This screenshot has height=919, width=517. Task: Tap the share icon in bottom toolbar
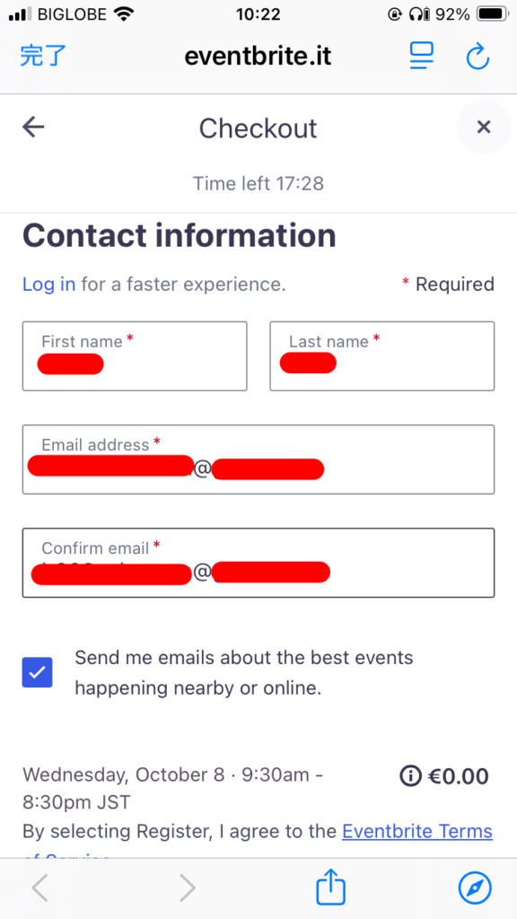330,888
